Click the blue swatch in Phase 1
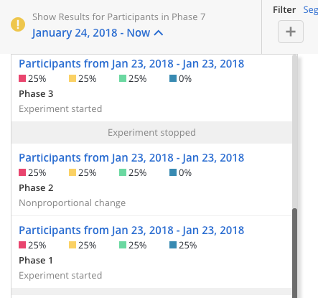This screenshot has width=318, height=298. tap(173, 245)
